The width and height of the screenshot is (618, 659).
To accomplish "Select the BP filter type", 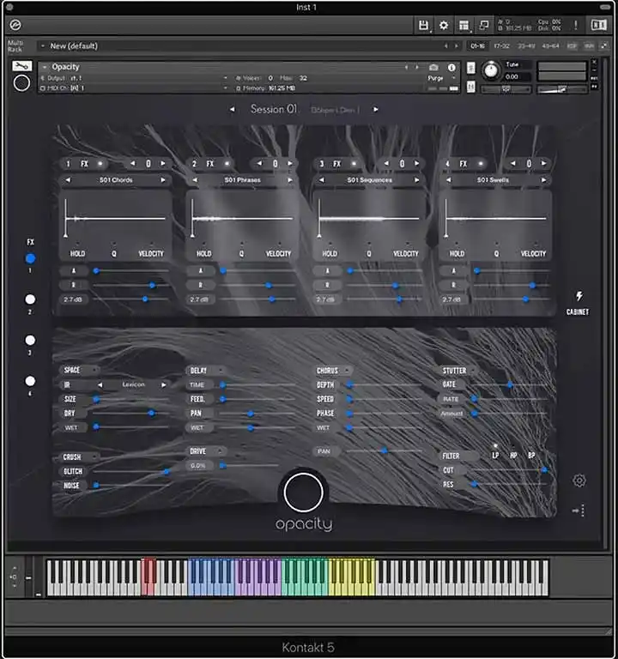I will [531, 455].
